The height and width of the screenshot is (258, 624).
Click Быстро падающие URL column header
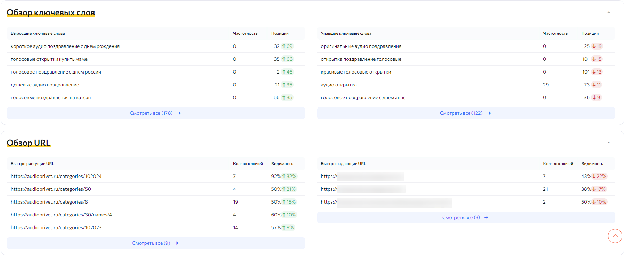[343, 164]
